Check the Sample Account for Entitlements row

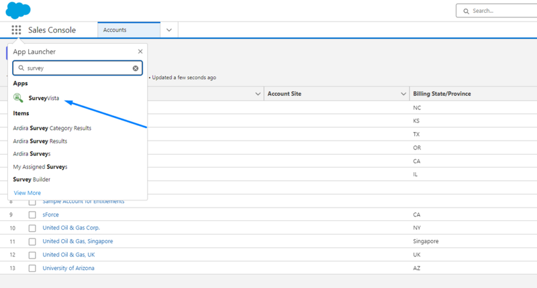pos(32,202)
